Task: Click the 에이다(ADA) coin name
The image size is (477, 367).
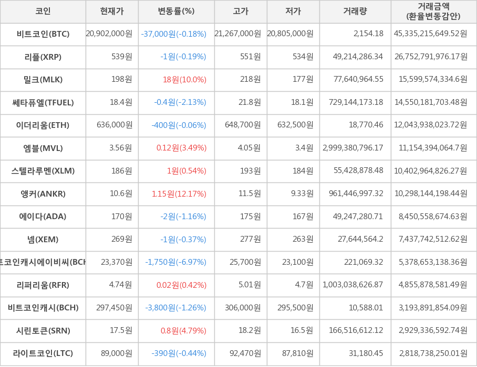Action: 43,217
